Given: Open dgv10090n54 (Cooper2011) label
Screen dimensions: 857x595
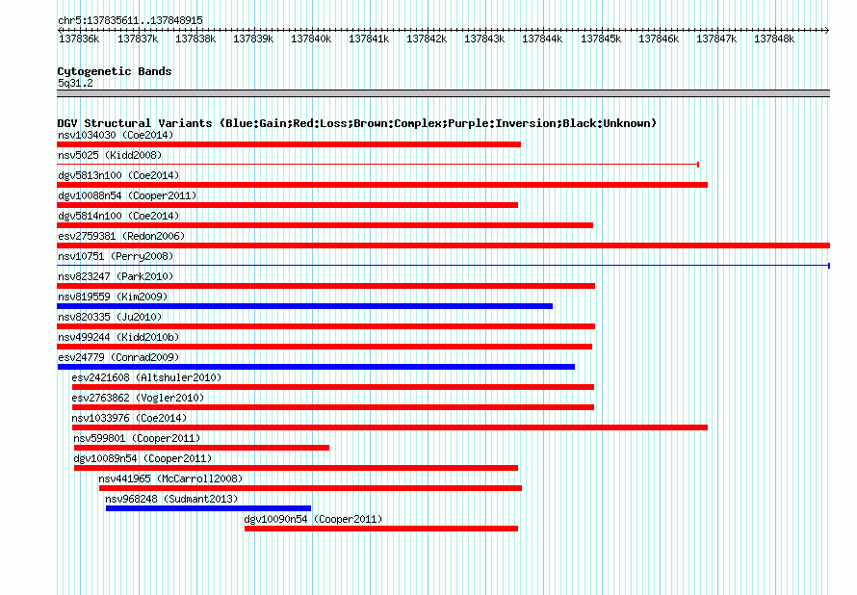Looking at the screenshot, I should click(313, 519).
